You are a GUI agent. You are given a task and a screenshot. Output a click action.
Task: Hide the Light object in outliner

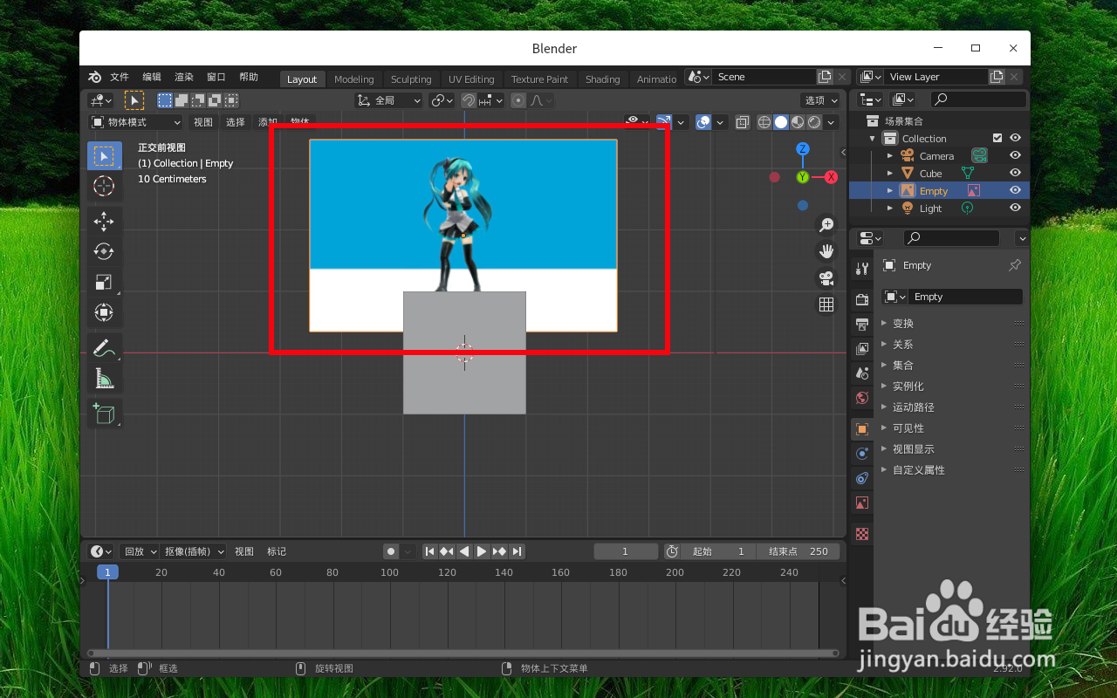1015,208
